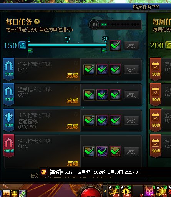Click the left arrow beside skill bar

(x=105, y=191)
